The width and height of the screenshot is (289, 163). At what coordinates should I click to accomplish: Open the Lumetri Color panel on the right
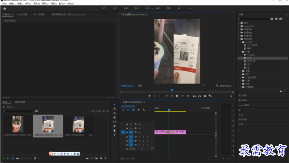click(244, 105)
